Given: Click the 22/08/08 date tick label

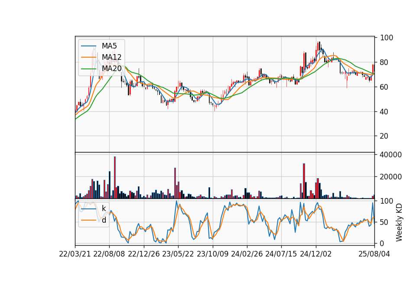Looking at the screenshot, I should click(x=109, y=254).
